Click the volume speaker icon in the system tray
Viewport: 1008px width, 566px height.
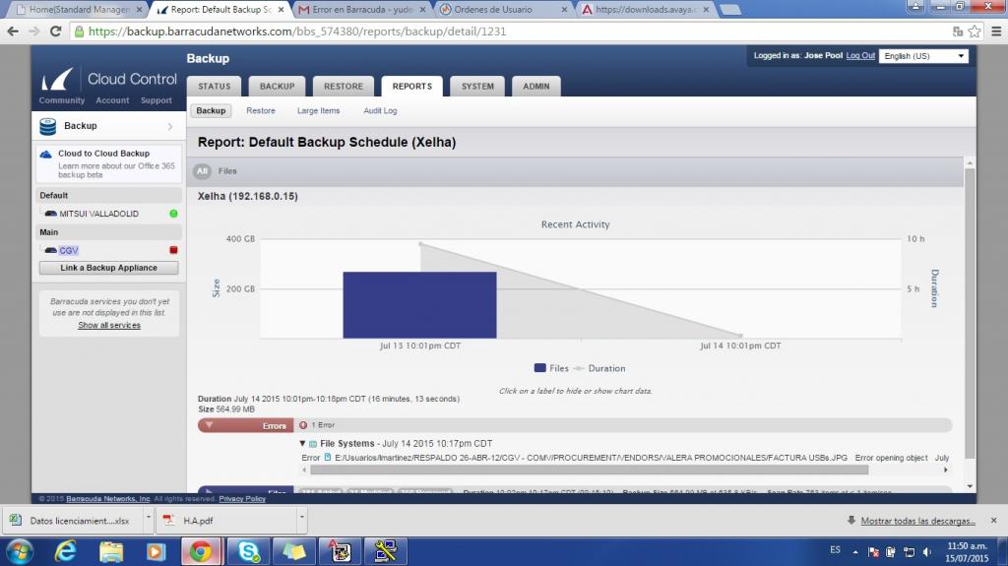(x=926, y=552)
